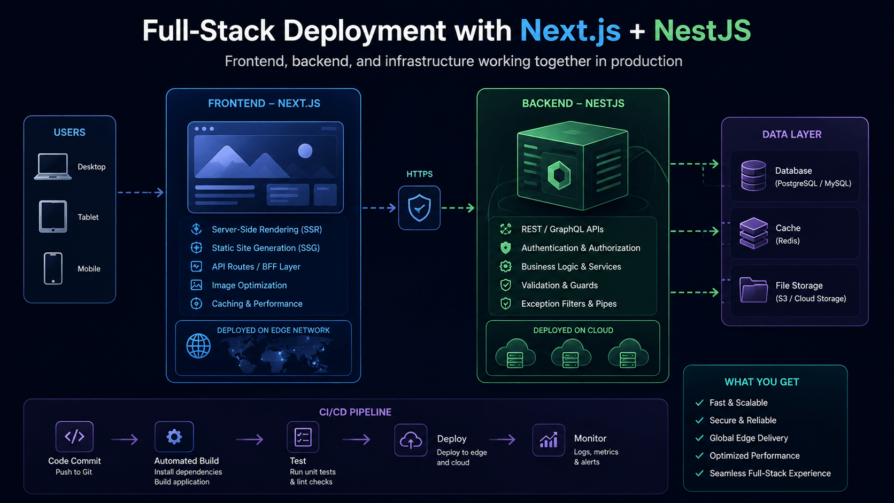Select Authentication & Authorization entry
The image size is (894, 503).
coord(570,248)
